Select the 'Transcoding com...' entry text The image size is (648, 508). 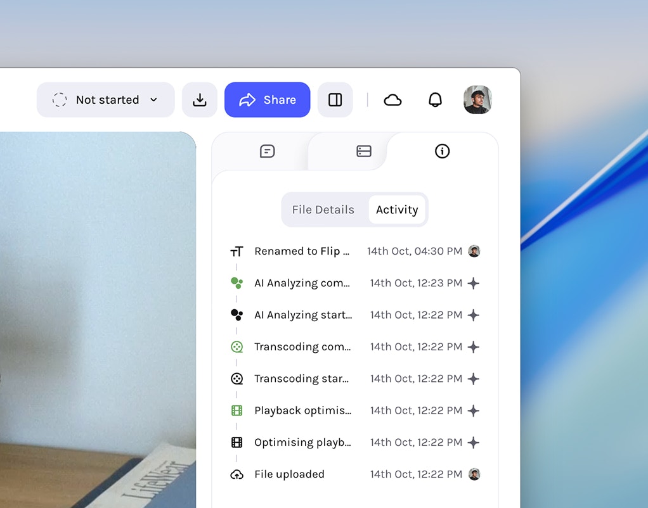[x=302, y=346]
